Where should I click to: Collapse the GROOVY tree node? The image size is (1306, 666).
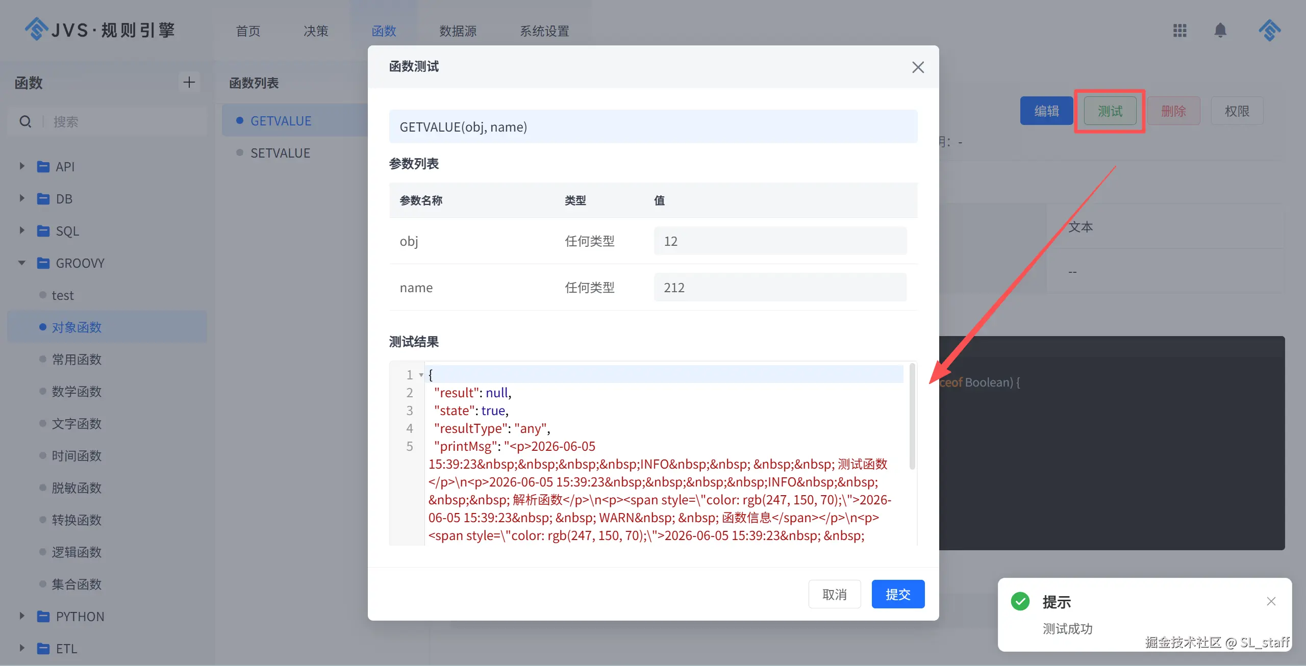[x=22, y=263]
